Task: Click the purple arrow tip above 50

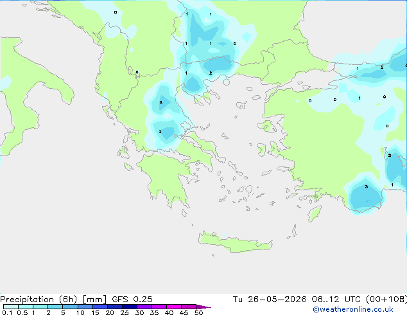Action: (203, 307)
